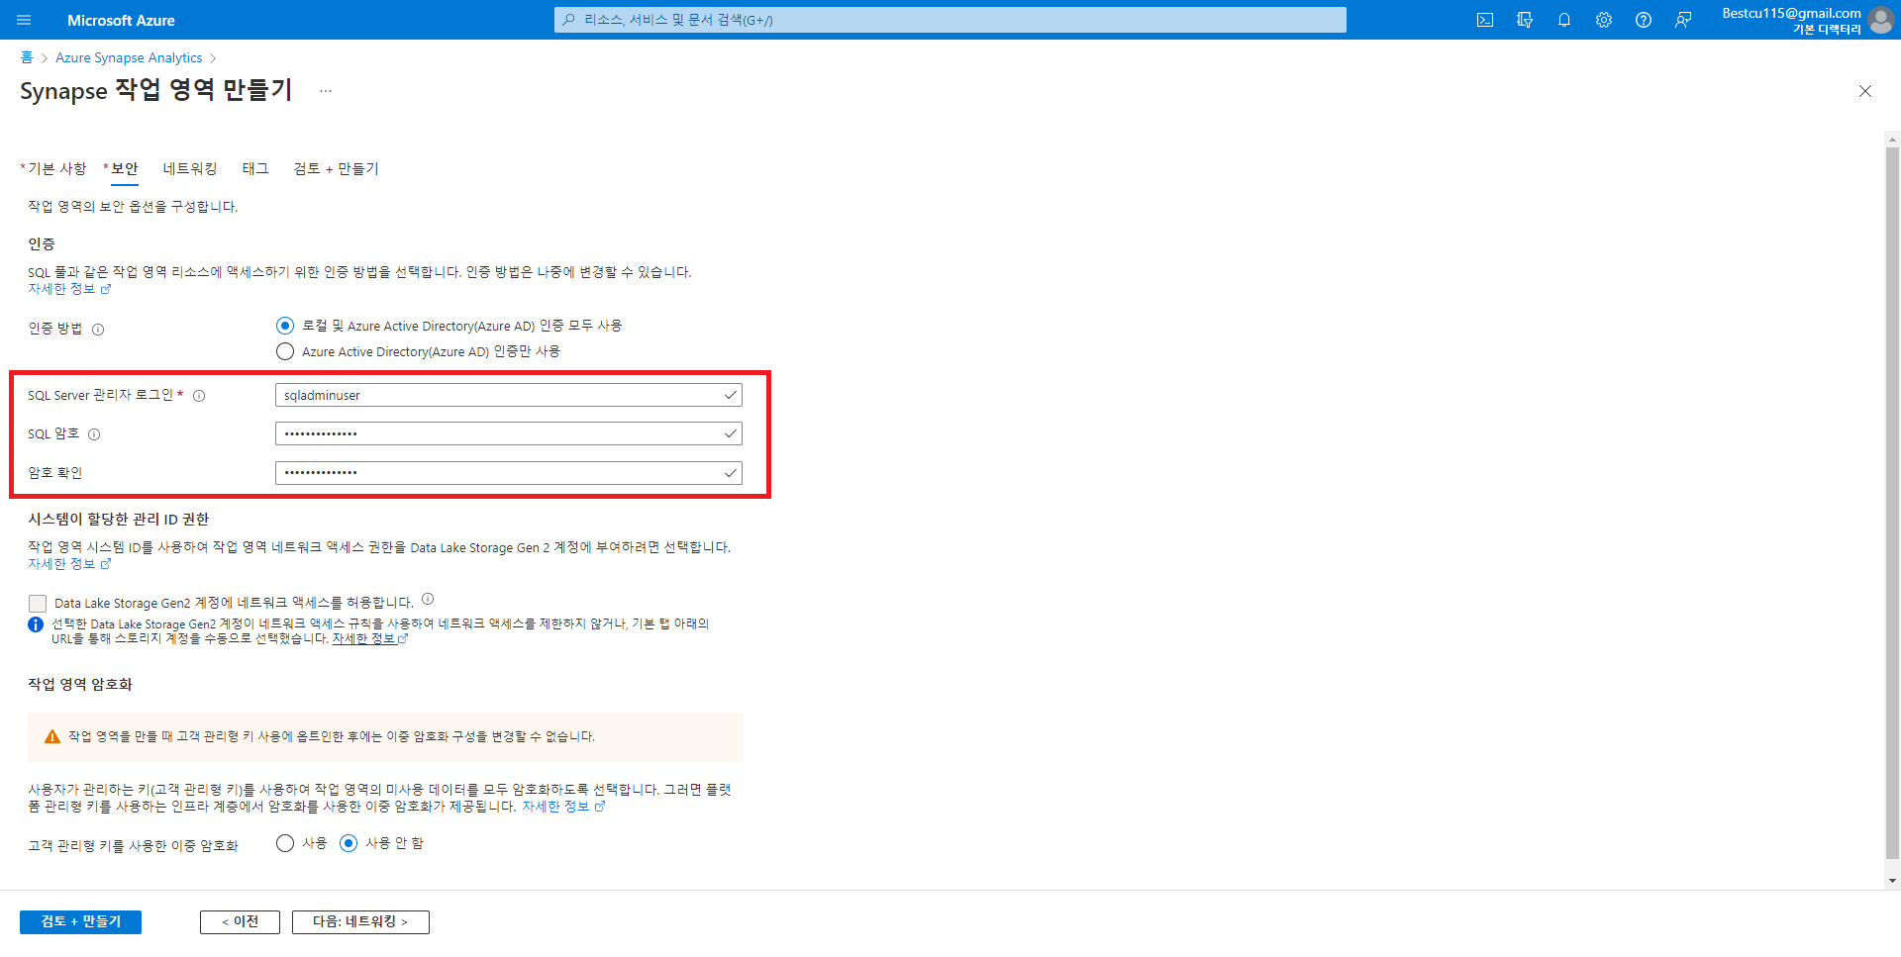Click the 검토 + 만들기 button

point(80,922)
